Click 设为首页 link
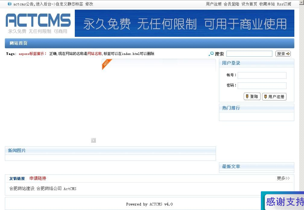Image resolution: width=304 pixels, height=210 pixels. 249,4
